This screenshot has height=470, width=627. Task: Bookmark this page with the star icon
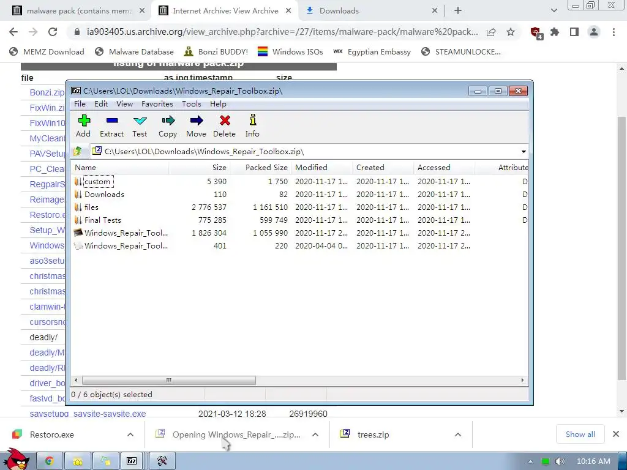point(511,32)
